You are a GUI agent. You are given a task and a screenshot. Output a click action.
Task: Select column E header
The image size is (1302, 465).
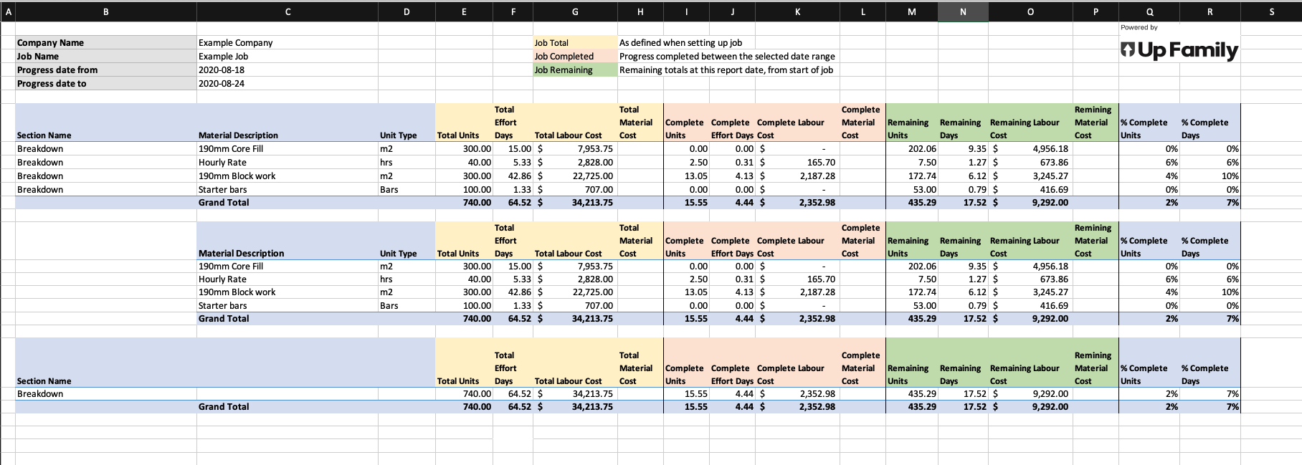464,11
